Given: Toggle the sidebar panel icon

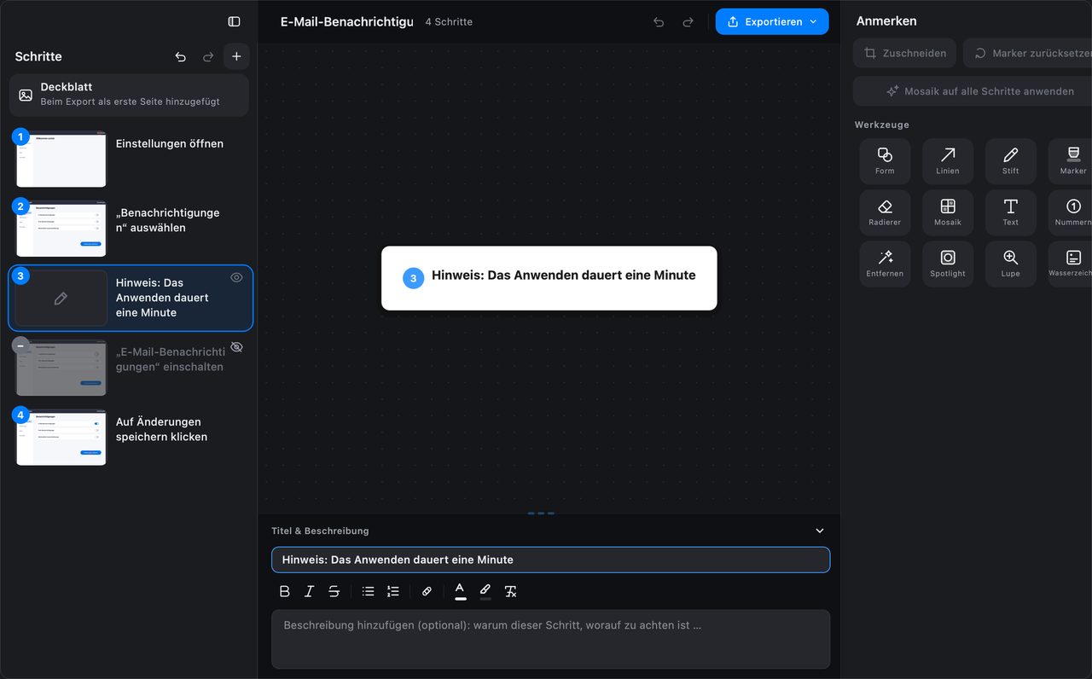Looking at the screenshot, I should [234, 21].
